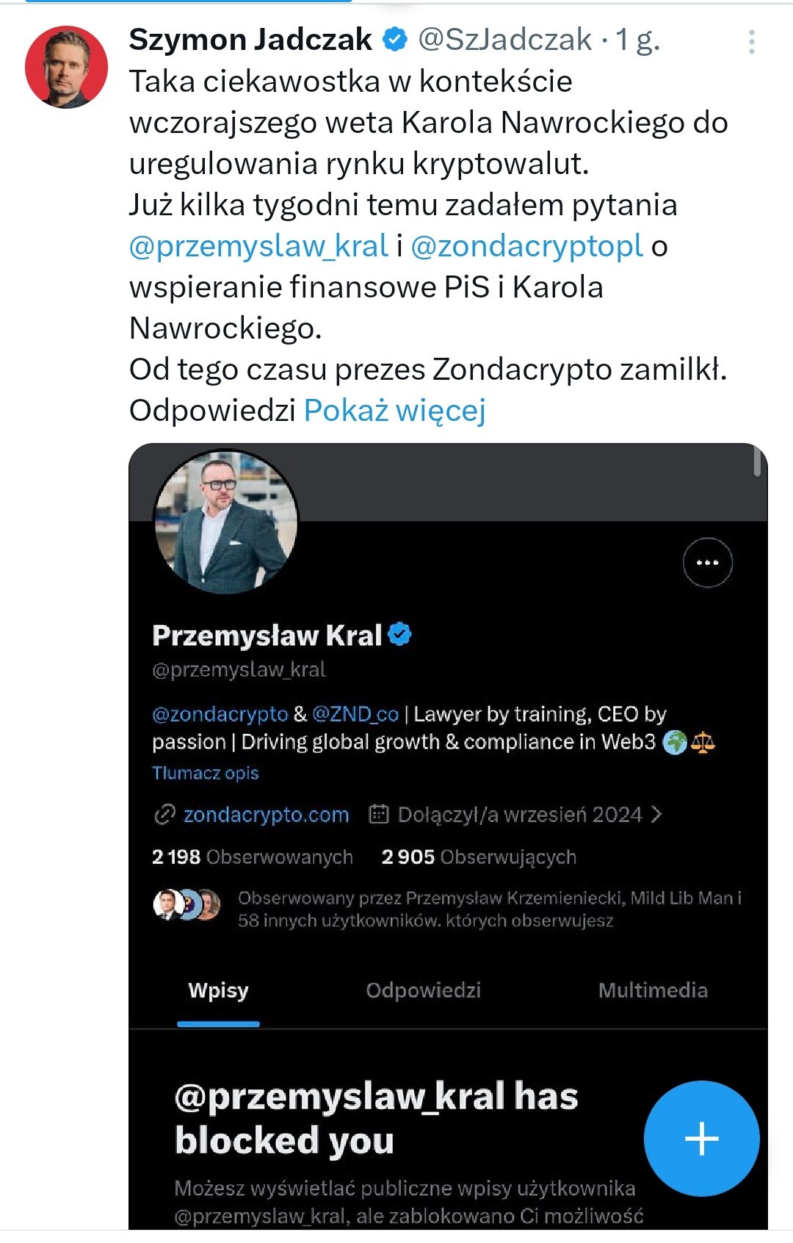
Task: Open the Wpisy tab
Action: click(218, 990)
